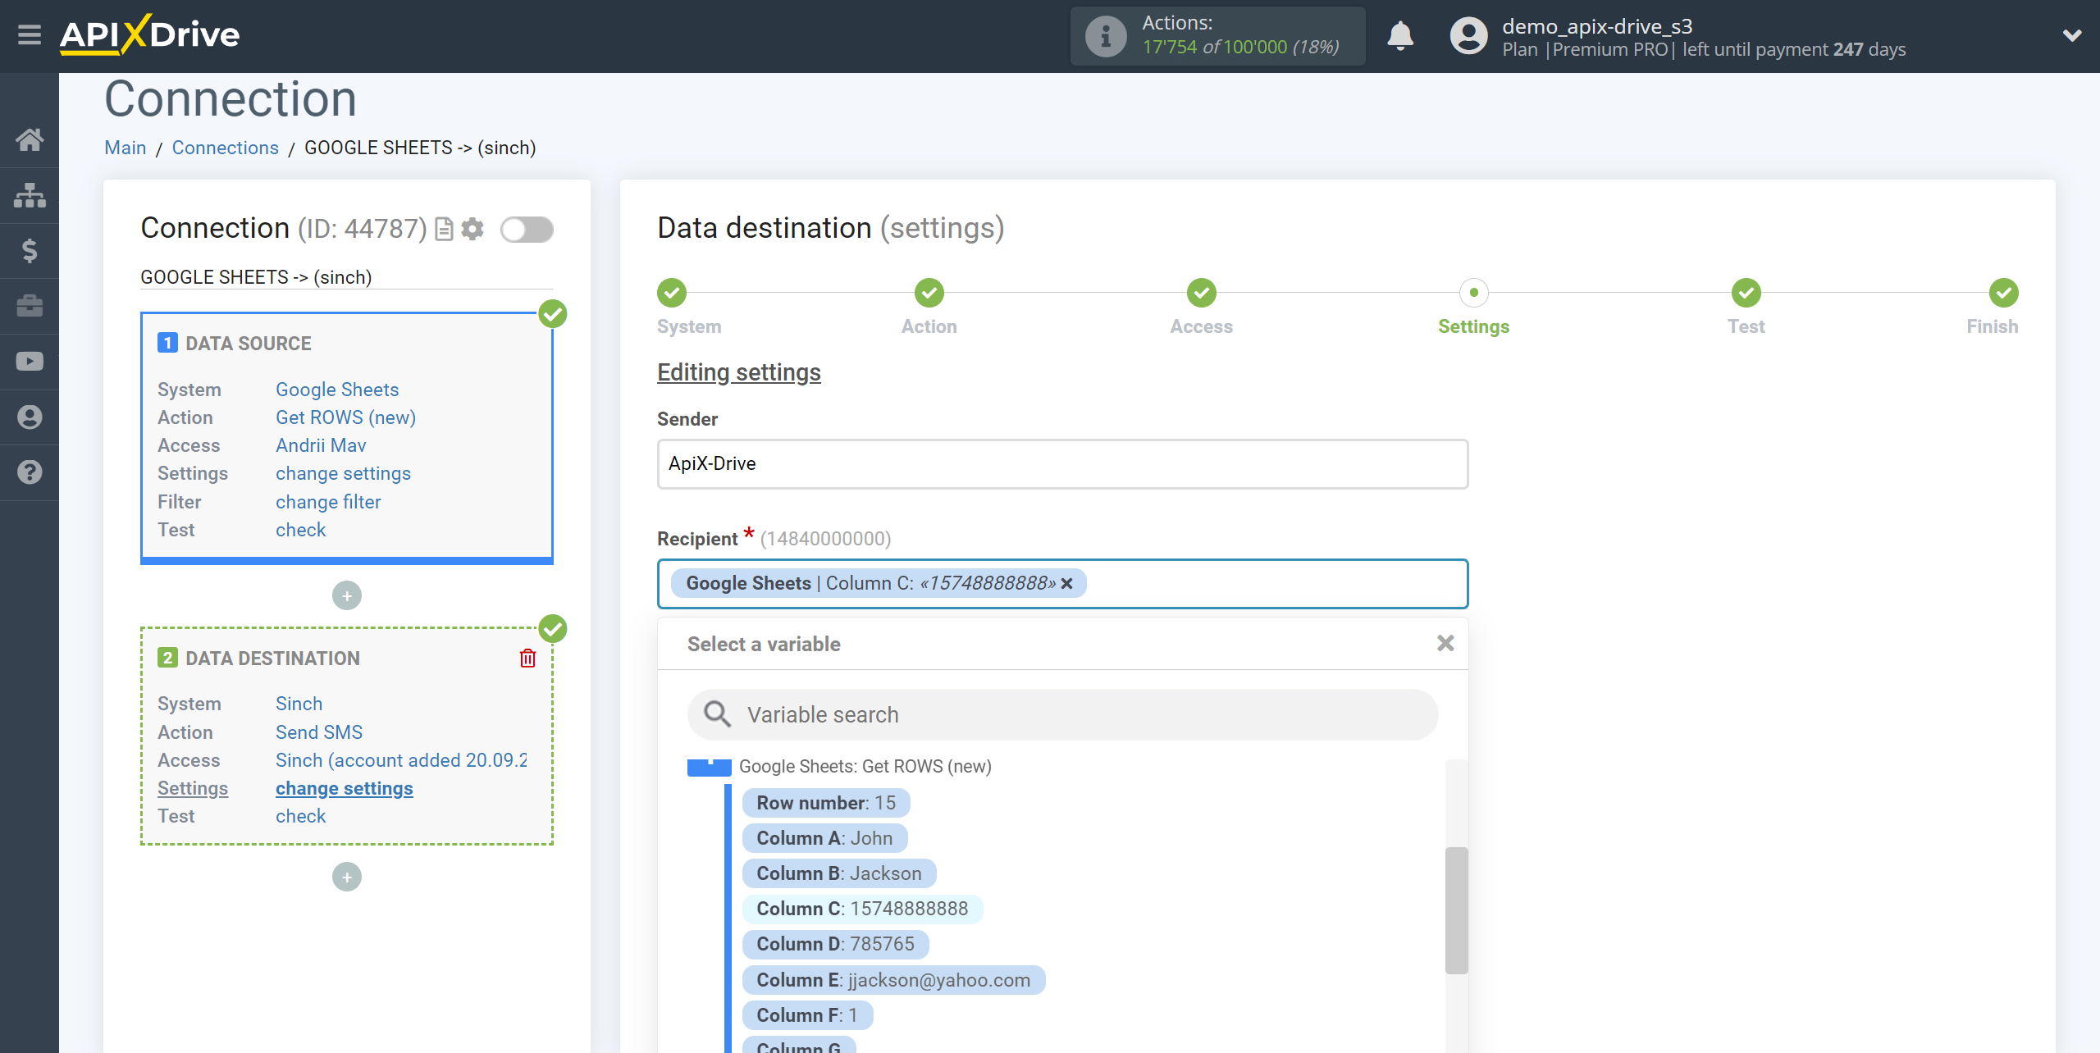
Task: Go to Home in sidebar
Action: [30, 139]
